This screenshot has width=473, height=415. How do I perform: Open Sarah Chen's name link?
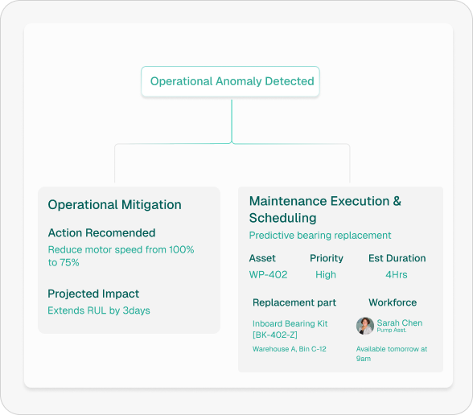coord(399,323)
